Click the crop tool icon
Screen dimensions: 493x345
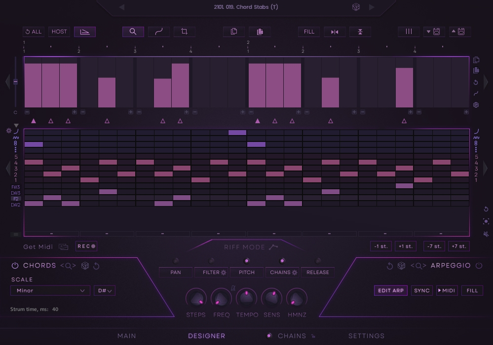tap(185, 32)
